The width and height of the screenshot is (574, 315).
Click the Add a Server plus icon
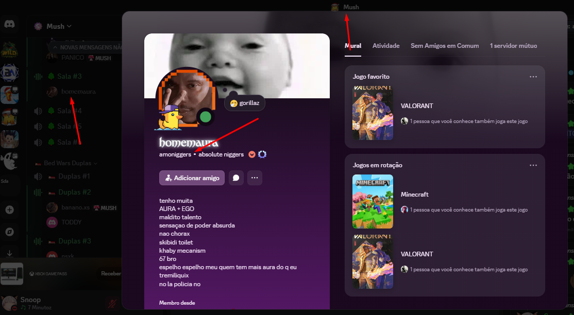(x=9, y=209)
